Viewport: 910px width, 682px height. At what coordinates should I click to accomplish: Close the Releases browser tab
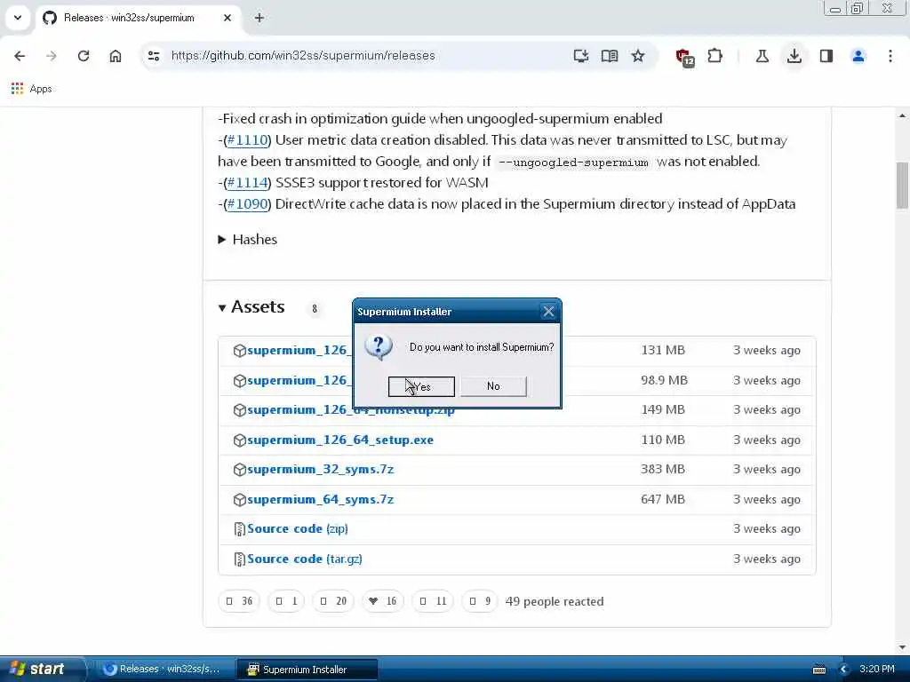tap(227, 18)
